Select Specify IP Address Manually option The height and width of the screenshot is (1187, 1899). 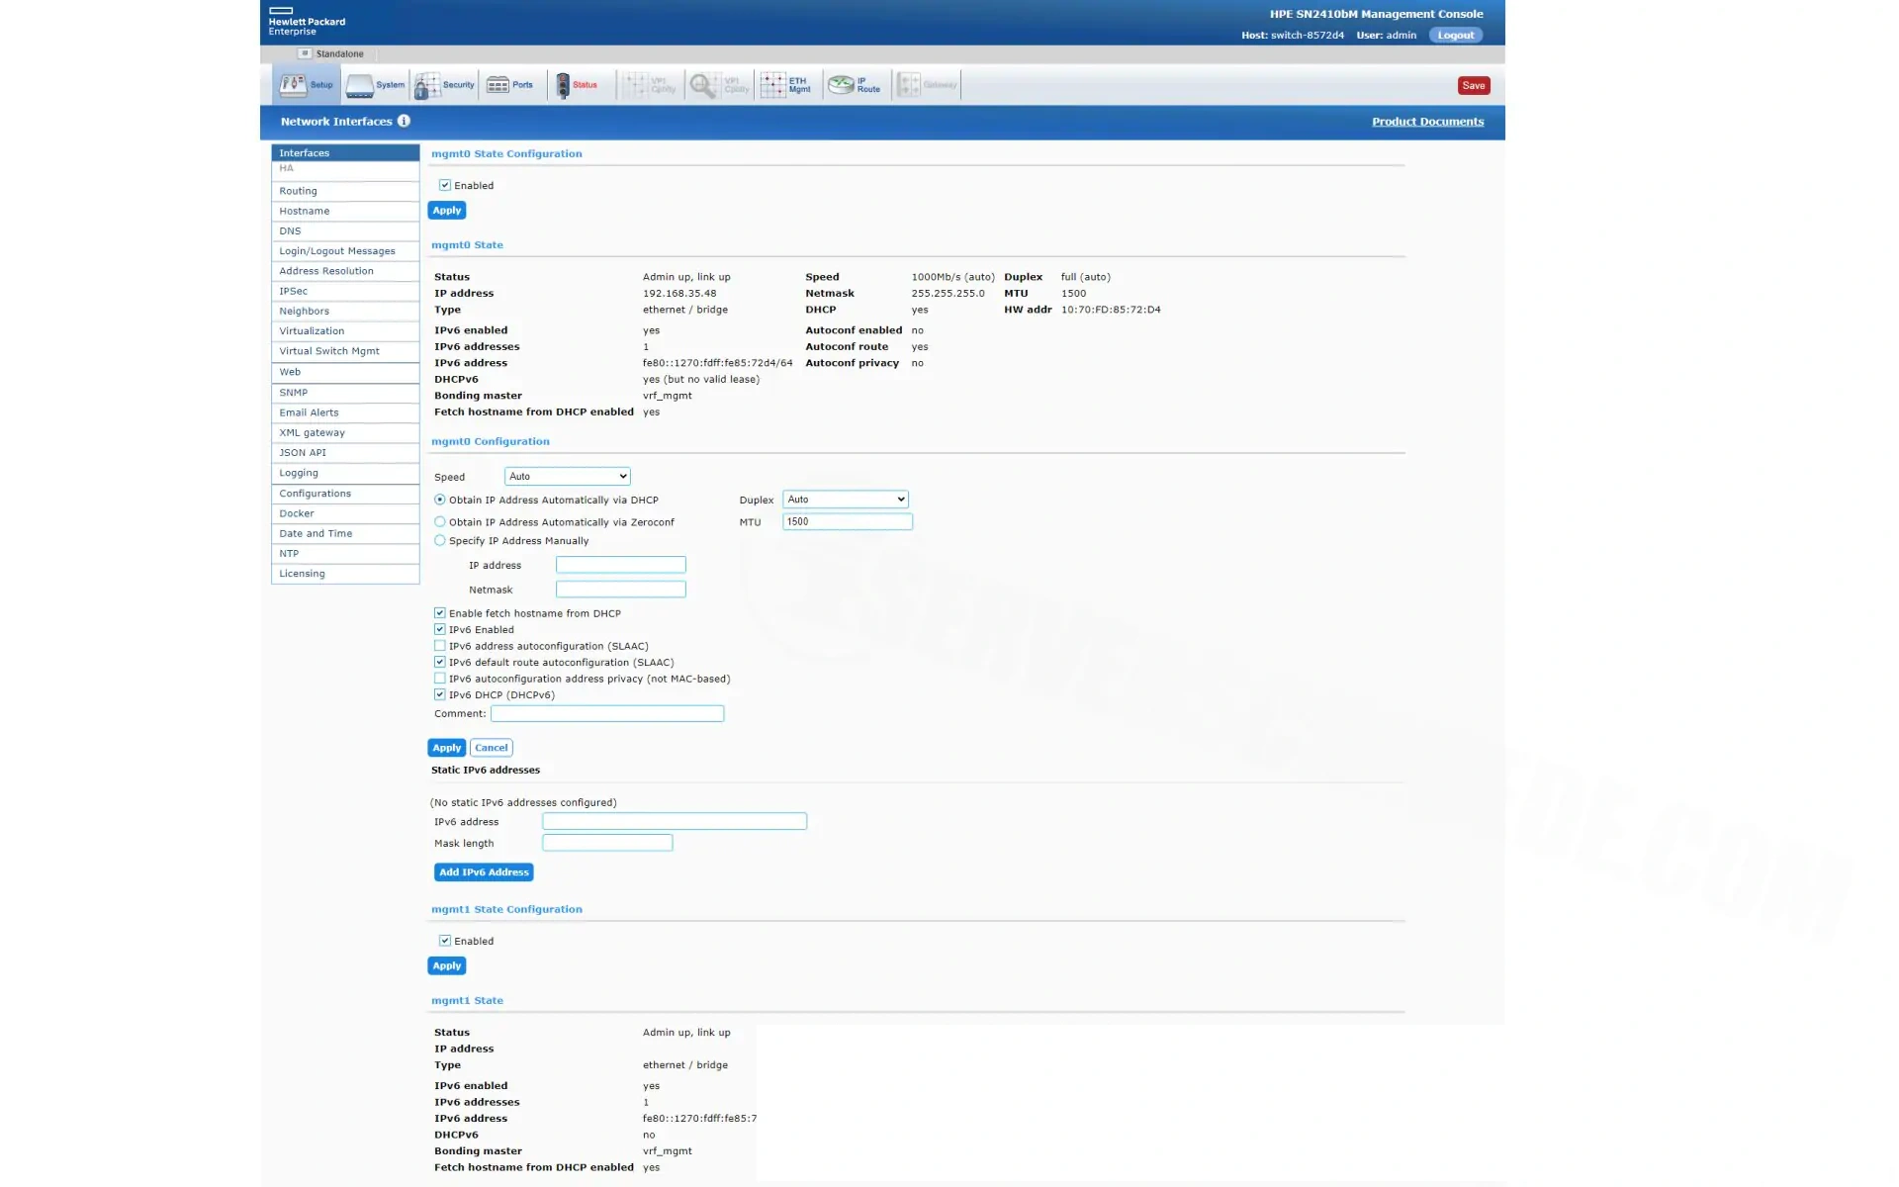coord(440,540)
